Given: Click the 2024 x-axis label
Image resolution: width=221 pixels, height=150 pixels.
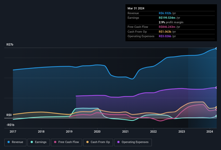Looking at the screenshot, I should point(210,132).
